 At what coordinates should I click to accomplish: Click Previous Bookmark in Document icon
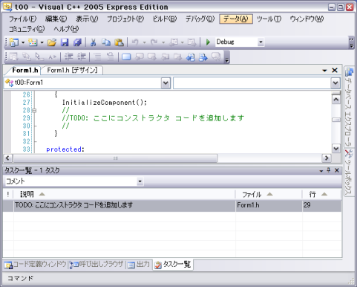click(191, 57)
